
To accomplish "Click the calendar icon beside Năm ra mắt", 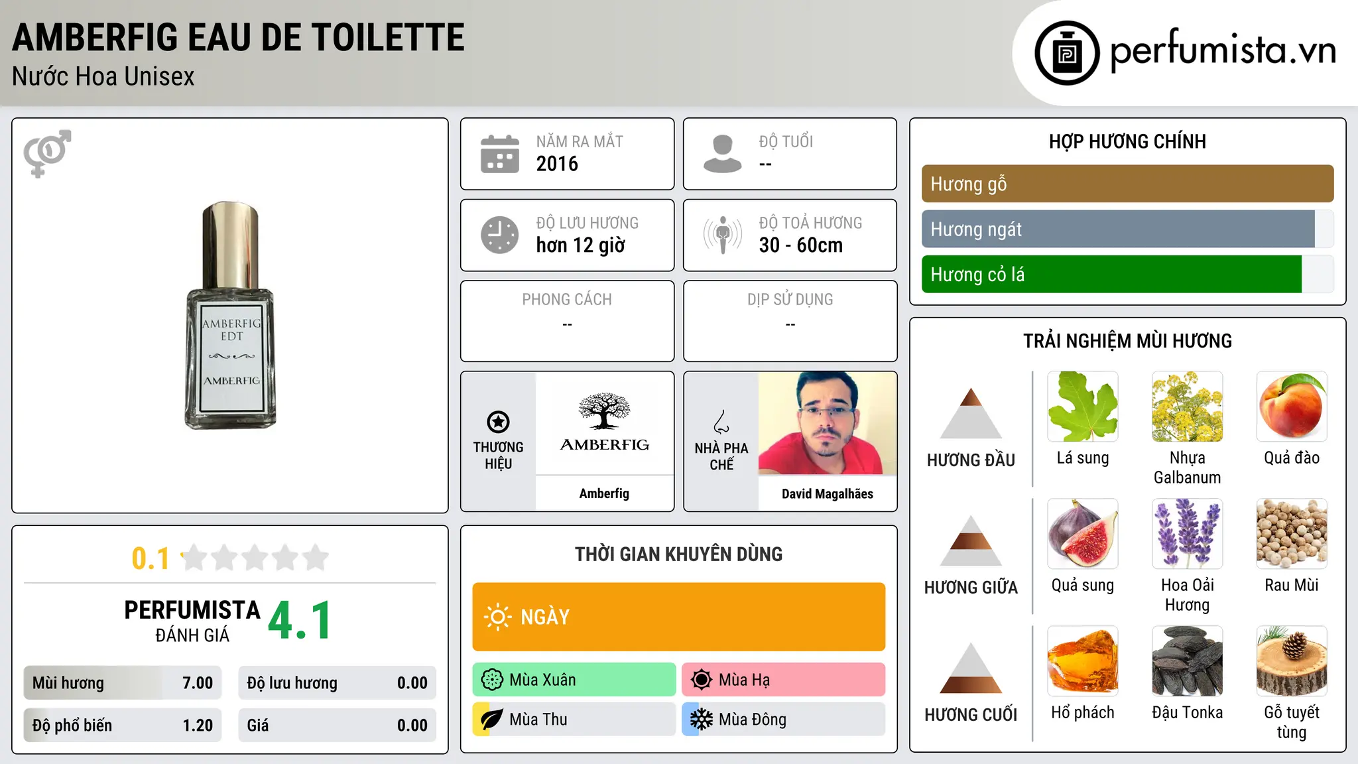I will coord(500,154).
